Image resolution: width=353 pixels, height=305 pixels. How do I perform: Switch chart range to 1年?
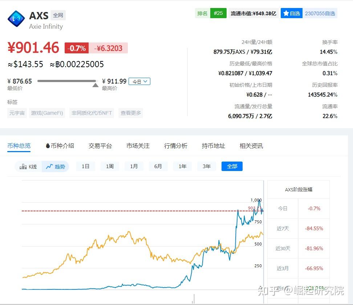click(182, 166)
